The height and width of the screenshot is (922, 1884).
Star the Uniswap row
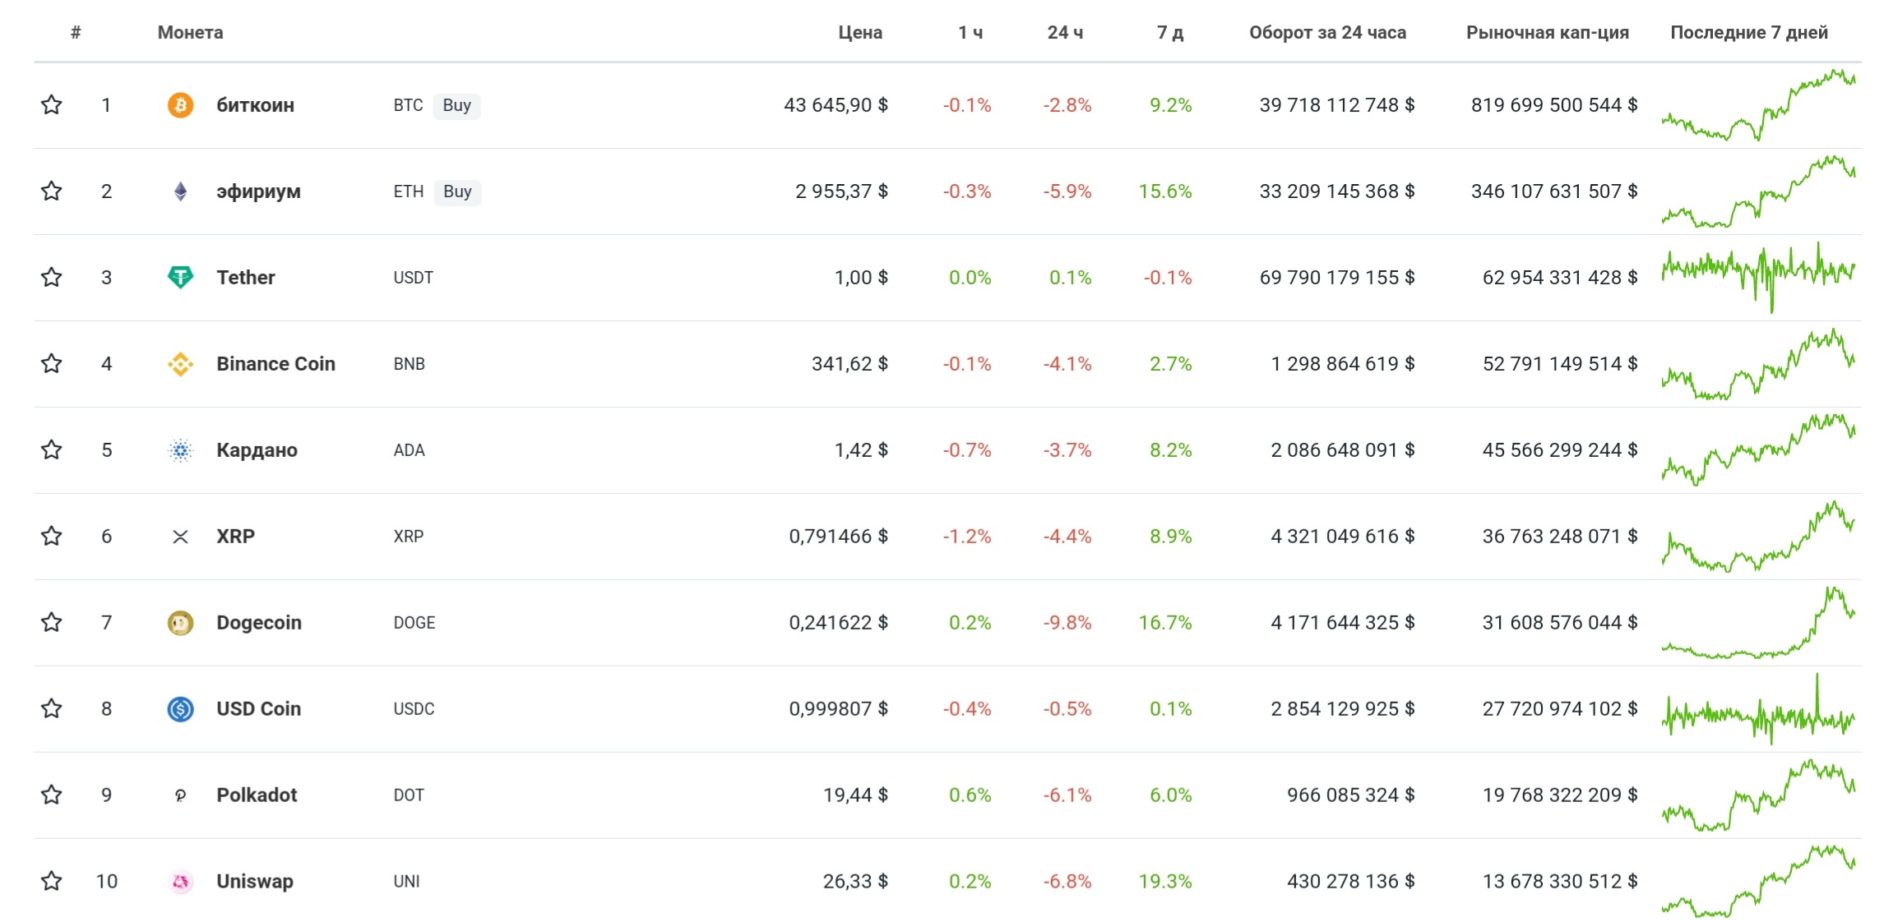51,881
